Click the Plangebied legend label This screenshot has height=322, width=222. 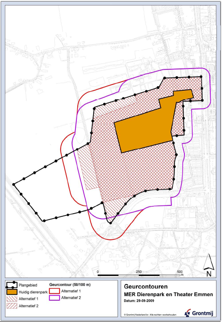28,285
